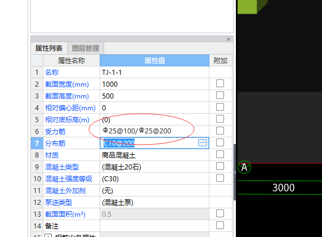Select the 相对偏心距 value 0
The height and width of the screenshot is (237, 322).
[x=104, y=108]
